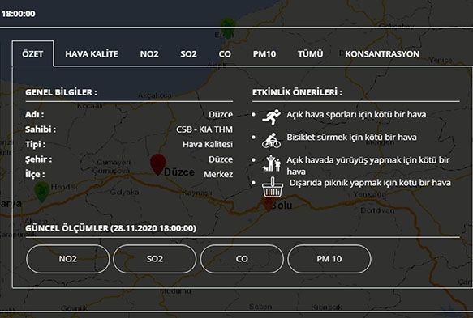473x318 pixels.
Task: Click the cyclist icon
Action: tap(271, 141)
